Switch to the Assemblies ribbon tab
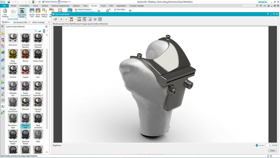 (24, 6)
